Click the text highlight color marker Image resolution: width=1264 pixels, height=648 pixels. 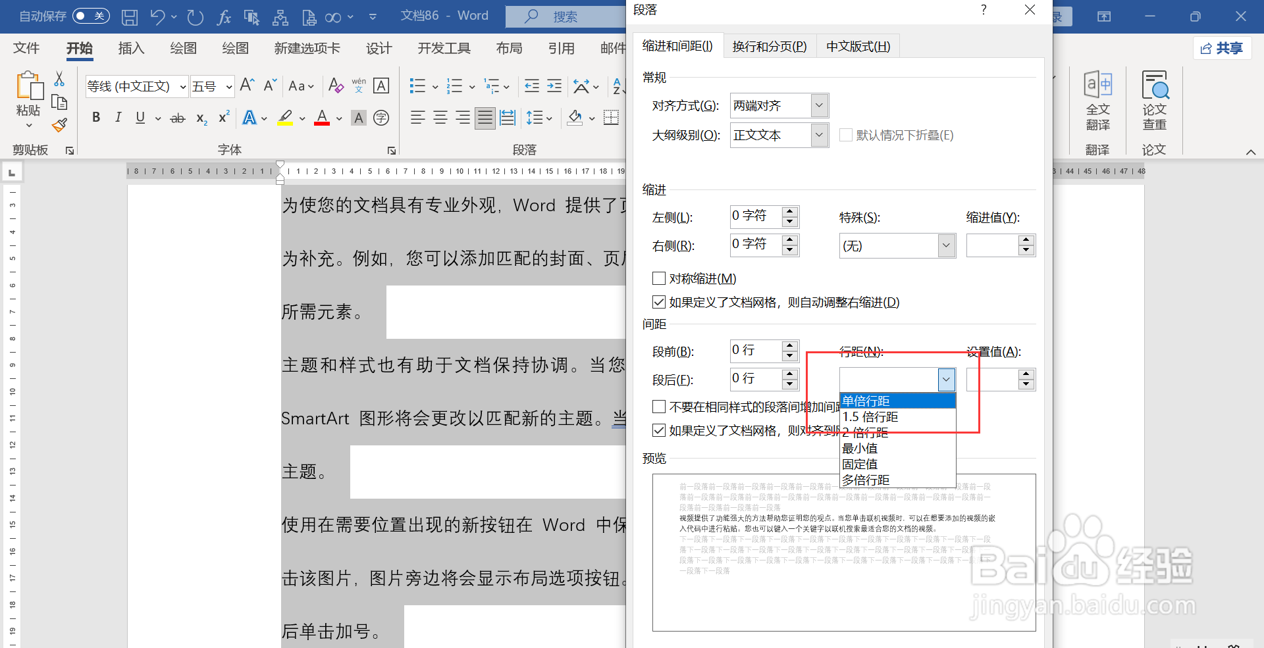pos(285,118)
